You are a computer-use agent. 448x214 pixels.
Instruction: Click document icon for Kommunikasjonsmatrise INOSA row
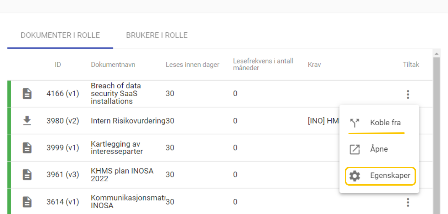click(x=27, y=202)
